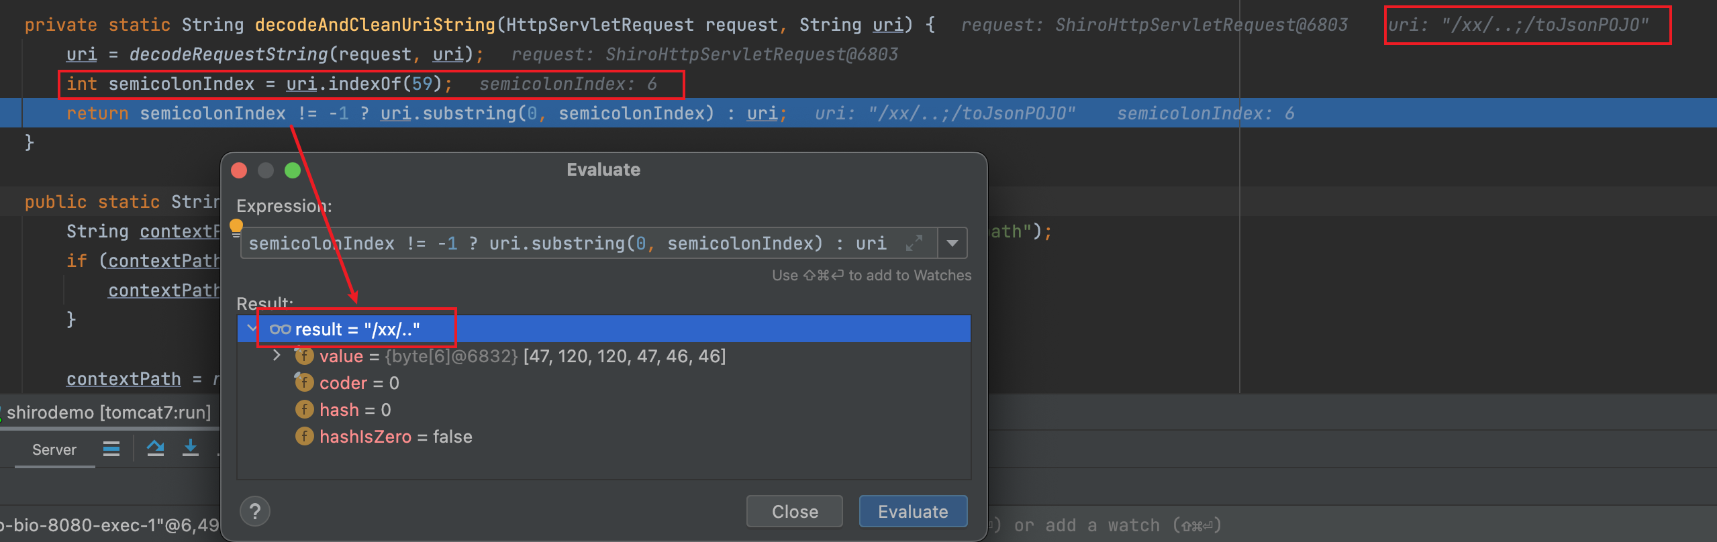Click "String contextP" code line
This screenshot has width=1717, height=542.
(x=143, y=231)
